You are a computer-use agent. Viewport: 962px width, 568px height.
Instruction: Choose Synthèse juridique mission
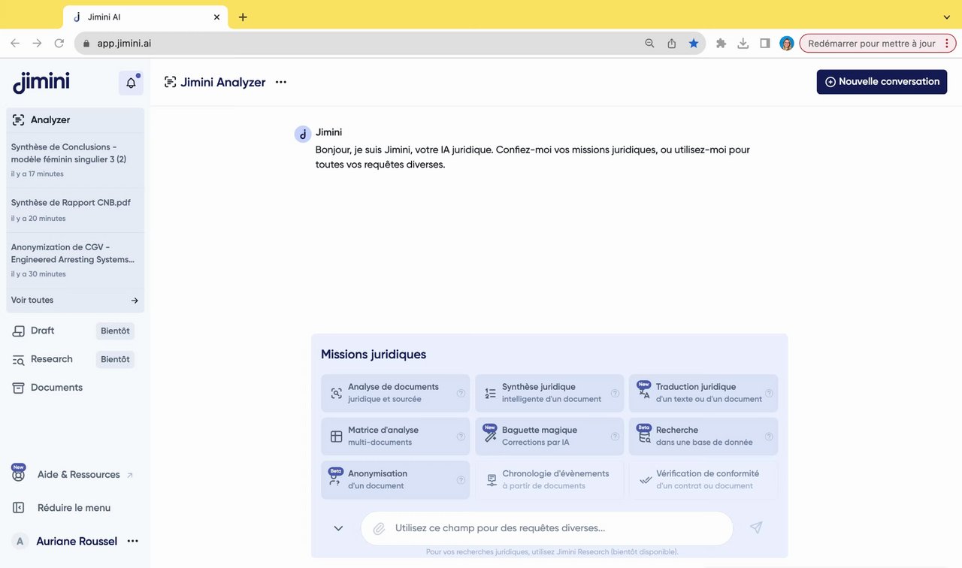(x=549, y=393)
